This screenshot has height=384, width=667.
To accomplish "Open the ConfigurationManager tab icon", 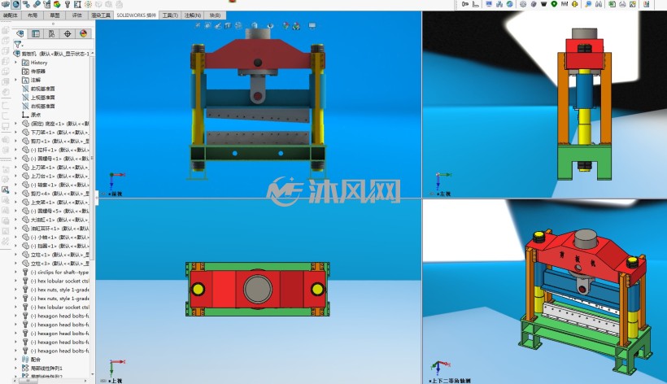I will tap(51, 33).
